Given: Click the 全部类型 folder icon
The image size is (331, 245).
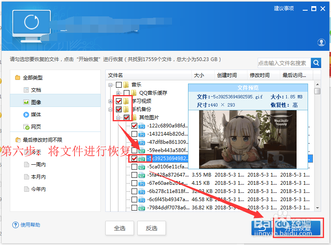Looking at the screenshot, I should point(18,77).
